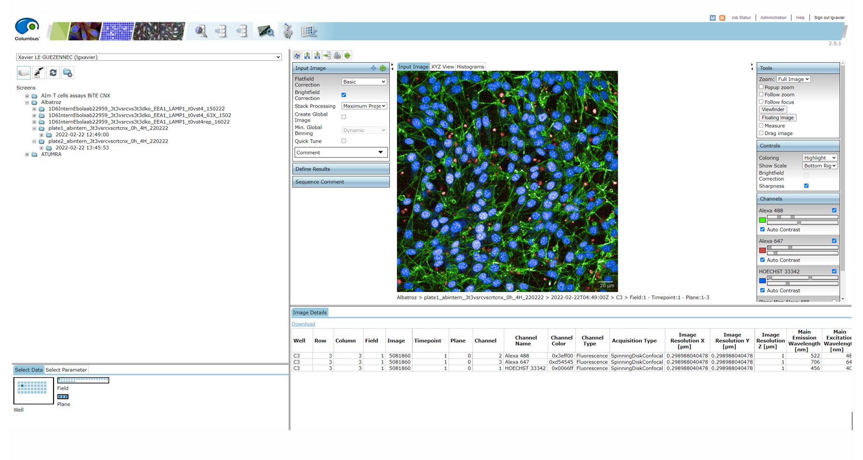Open the Coloring Highlight dropdown
This screenshot has height=460, width=863.
(x=820, y=158)
